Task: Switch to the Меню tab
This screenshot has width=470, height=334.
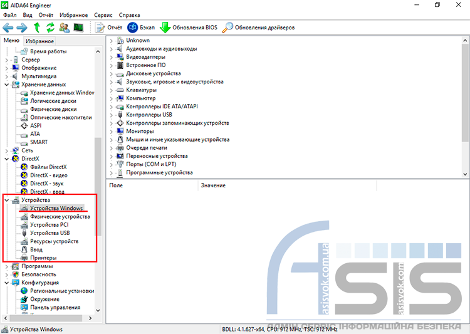Action: [x=11, y=41]
